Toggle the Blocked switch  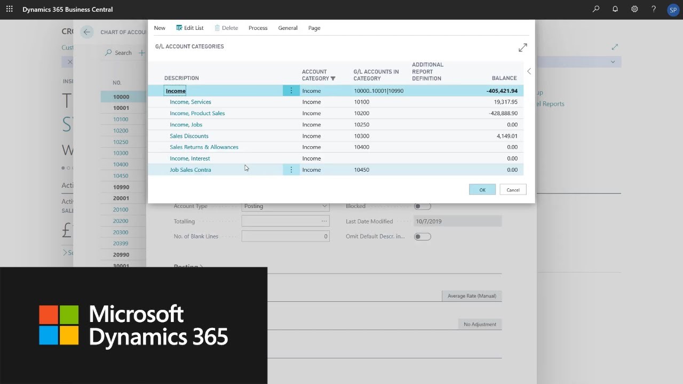pos(422,206)
